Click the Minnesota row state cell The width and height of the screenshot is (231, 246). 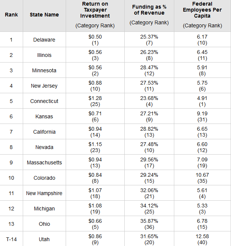point(44,70)
